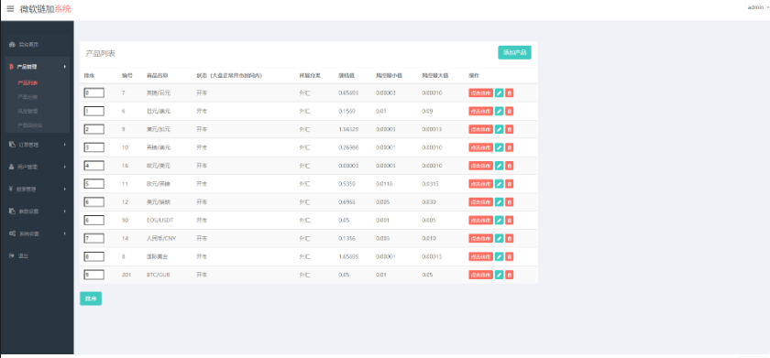This screenshot has width=770, height=358.
Task: Delete product number 9 via trash icon
Action: pyautogui.click(x=510, y=129)
